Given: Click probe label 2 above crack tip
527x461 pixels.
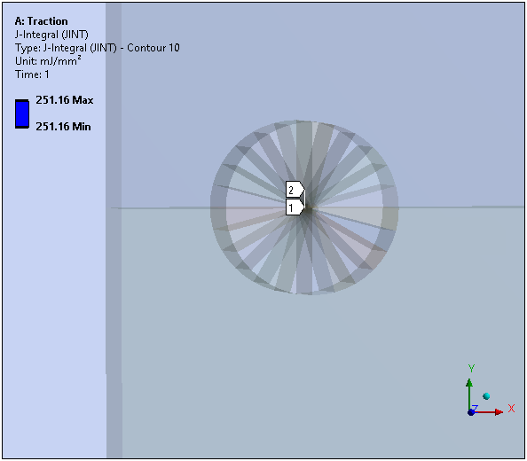Looking at the screenshot, I should (x=295, y=190).
